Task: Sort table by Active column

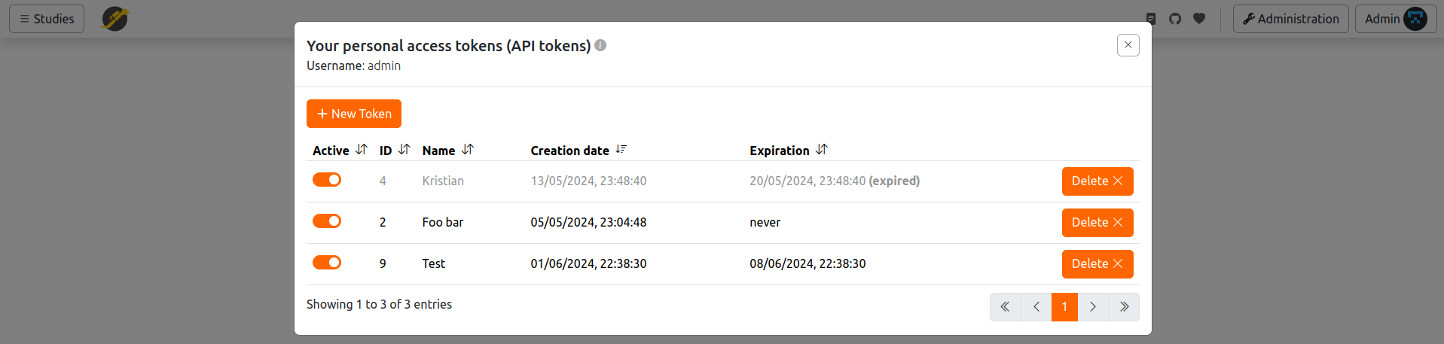Action: click(x=362, y=150)
